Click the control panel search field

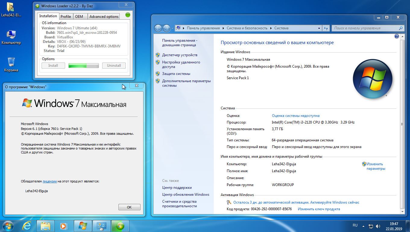365,28
